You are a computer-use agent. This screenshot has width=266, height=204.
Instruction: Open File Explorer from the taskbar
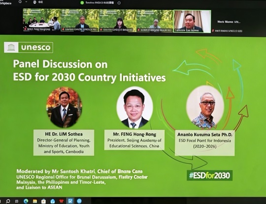35,201
